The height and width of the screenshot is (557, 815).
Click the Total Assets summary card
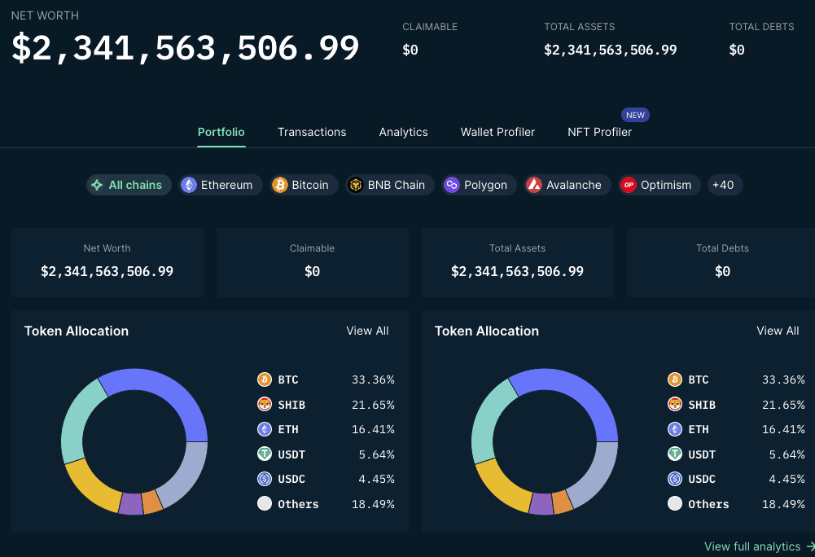point(518,263)
